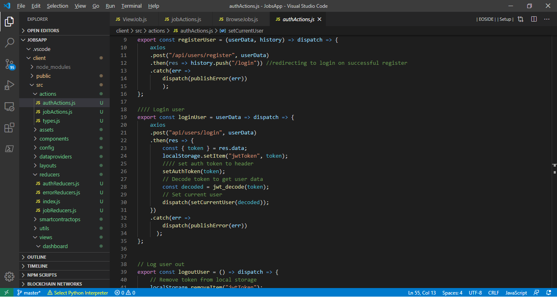Click the More Actions ellipsis in editor toolbar

click(x=547, y=19)
